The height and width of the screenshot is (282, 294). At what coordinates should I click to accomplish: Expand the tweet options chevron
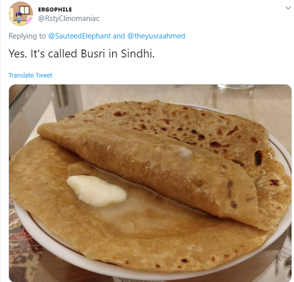[288, 8]
